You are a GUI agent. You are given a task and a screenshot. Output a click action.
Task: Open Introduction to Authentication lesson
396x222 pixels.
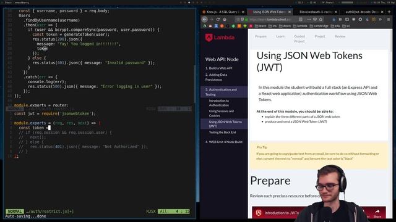[x=219, y=103]
